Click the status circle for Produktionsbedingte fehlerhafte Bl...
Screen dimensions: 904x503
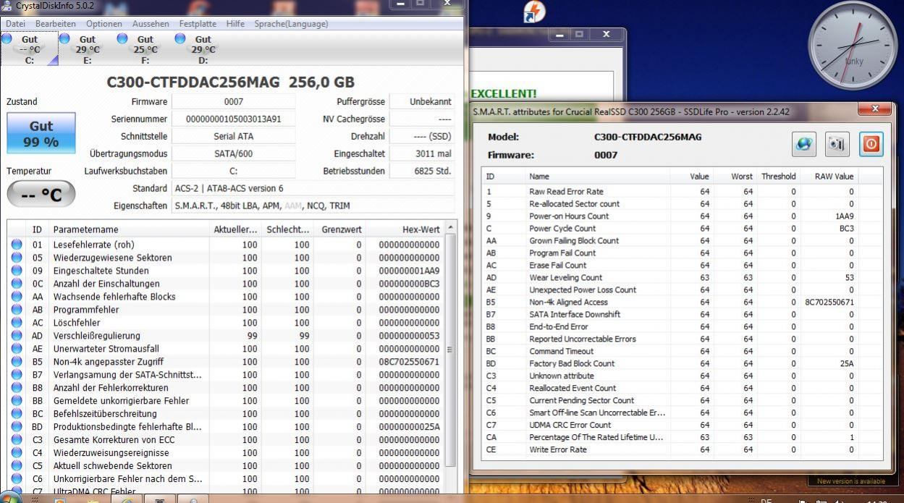(x=17, y=427)
